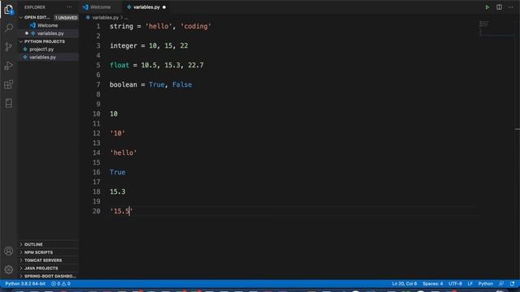Viewport: 520px width, 292px height.
Task: Select Welcome in Open Editors list
Action: (x=48, y=25)
